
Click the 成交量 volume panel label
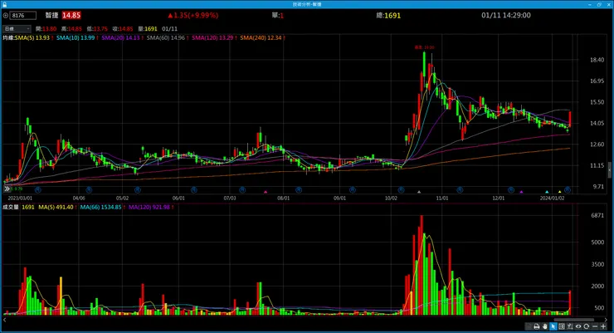click(11, 208)
